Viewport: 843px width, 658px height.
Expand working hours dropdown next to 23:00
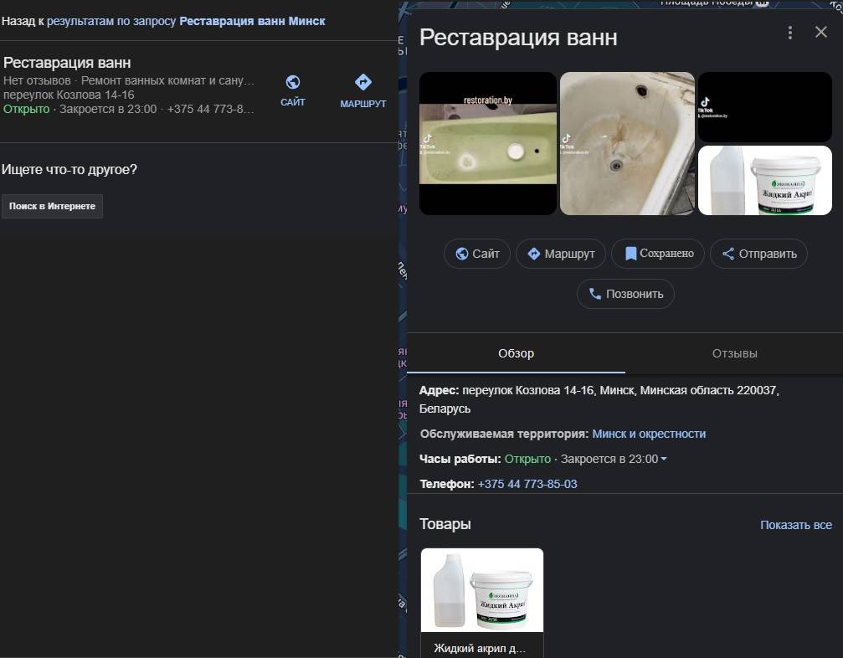pos(664,460)
